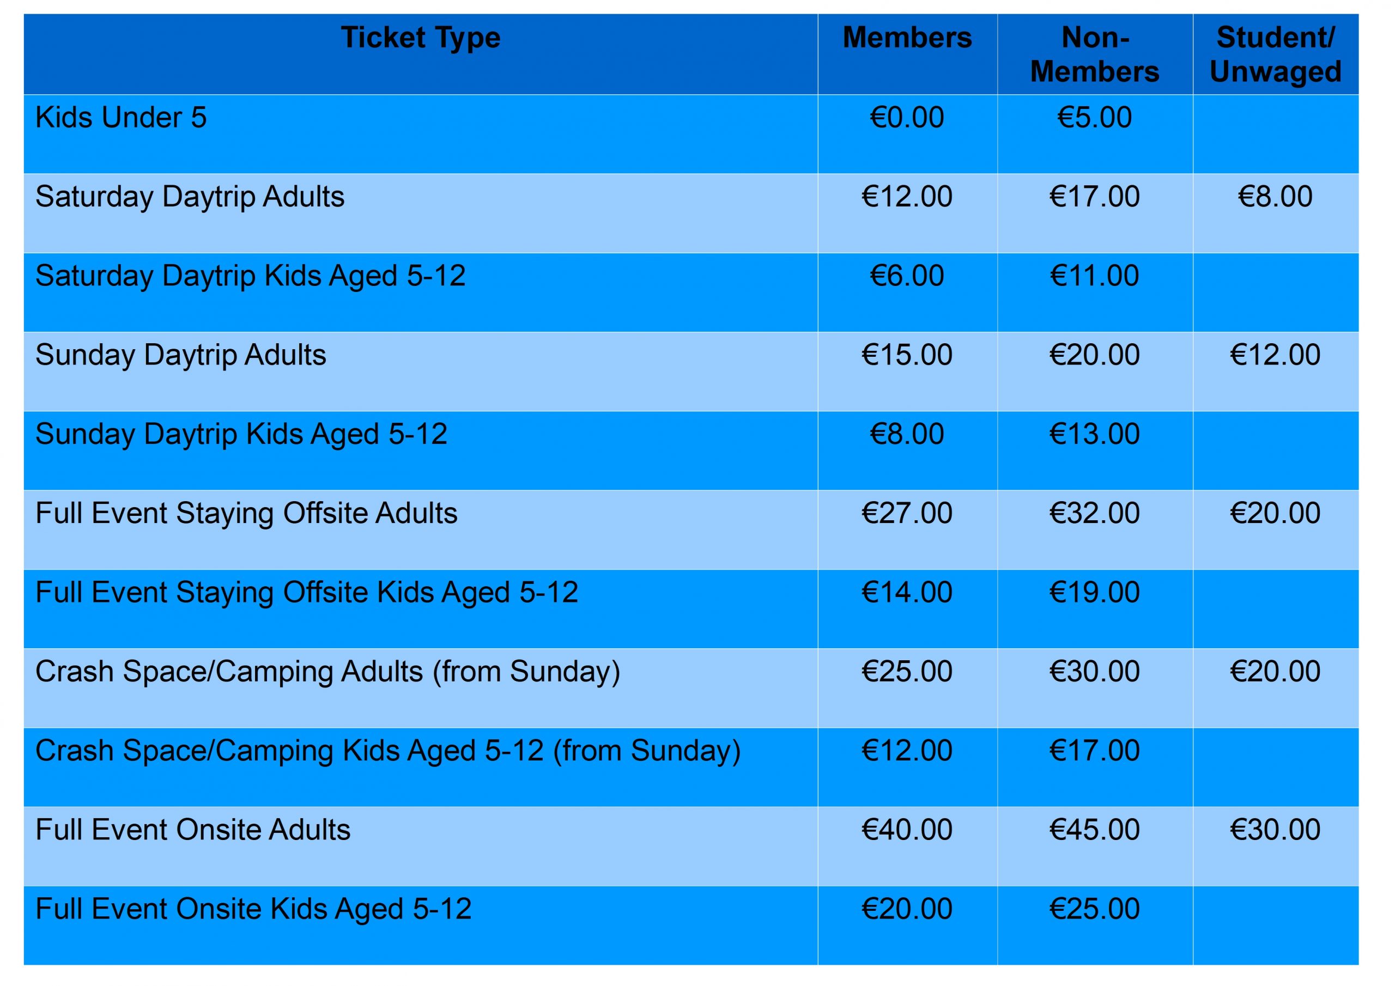
Task: Select the Members column header
Action: [x=907, y=38]
